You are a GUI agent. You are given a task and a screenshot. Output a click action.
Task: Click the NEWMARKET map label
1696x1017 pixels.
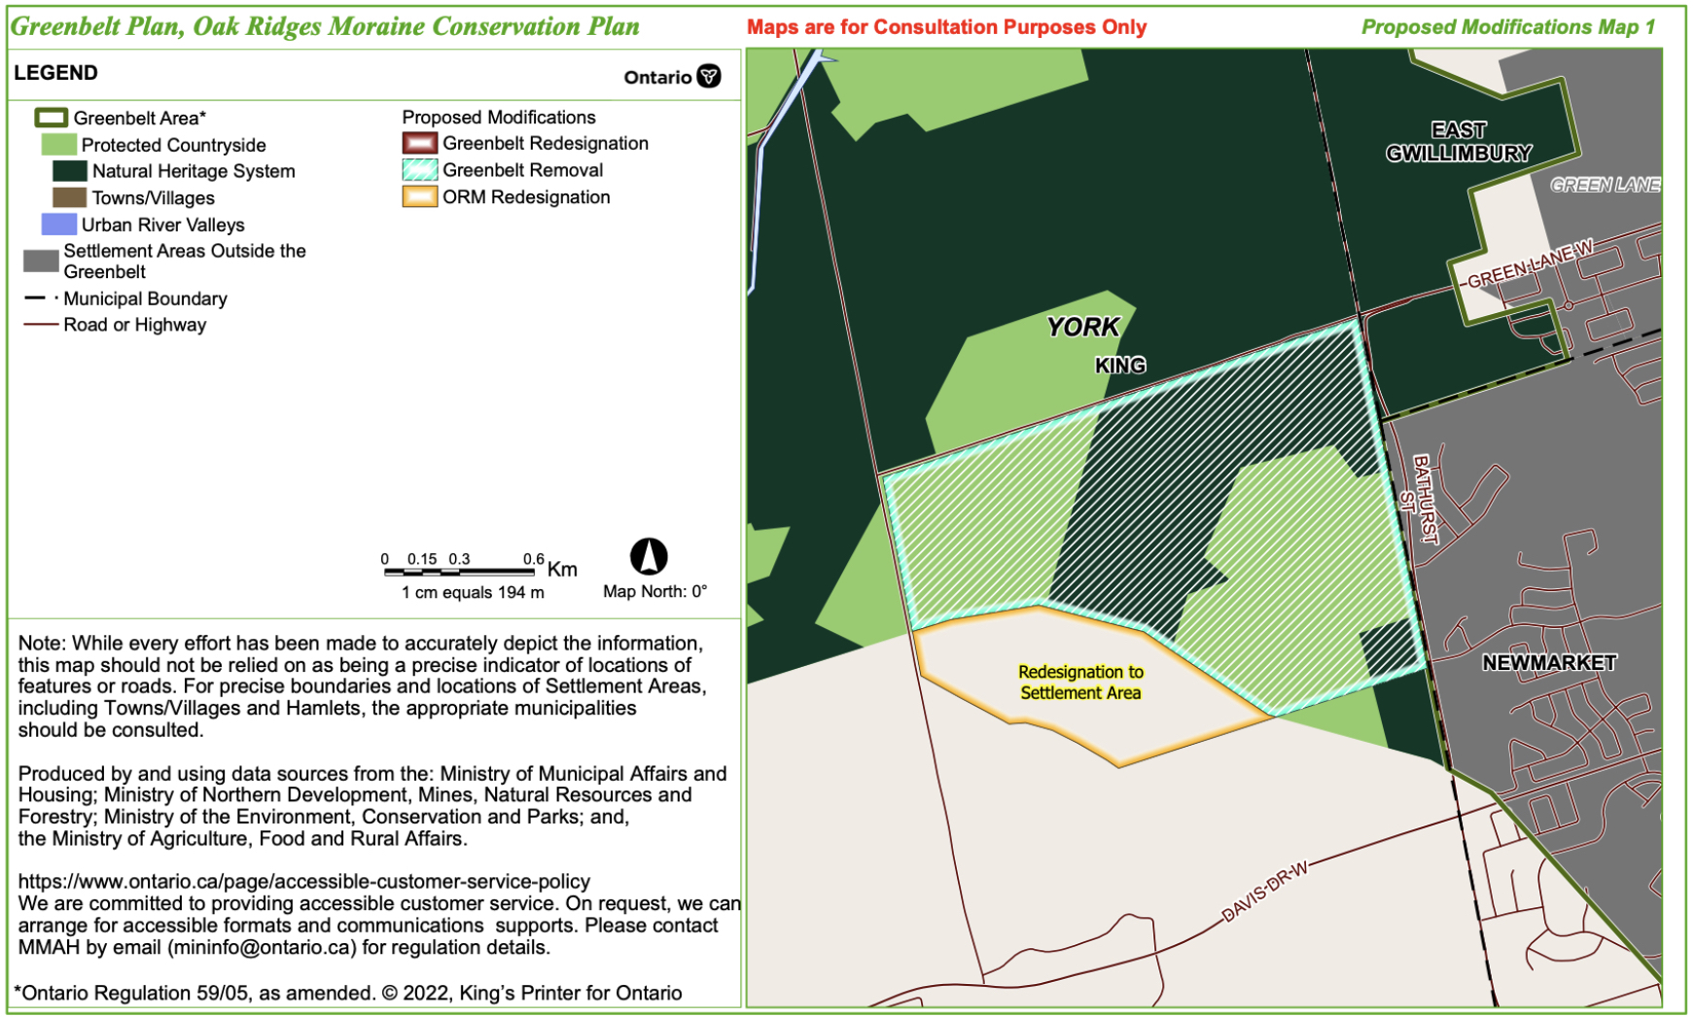coord(1549,663)
